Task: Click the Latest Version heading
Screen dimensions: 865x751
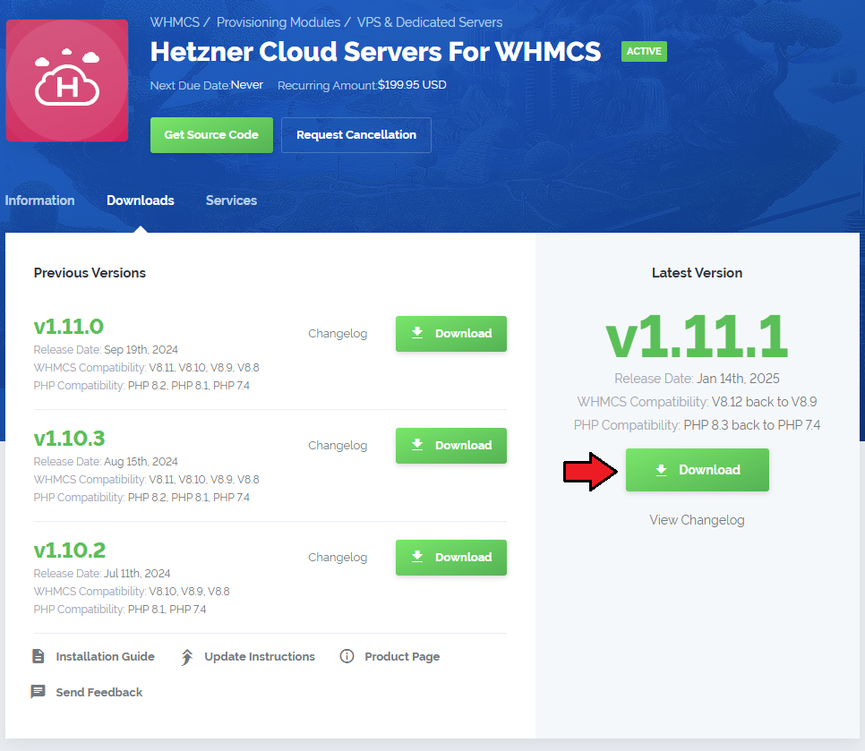Action: click(x=697, y=273)
